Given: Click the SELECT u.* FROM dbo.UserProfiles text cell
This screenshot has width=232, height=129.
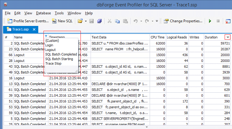Looking at the screenshot, I should pyautogui.click(x=120, y=43).
